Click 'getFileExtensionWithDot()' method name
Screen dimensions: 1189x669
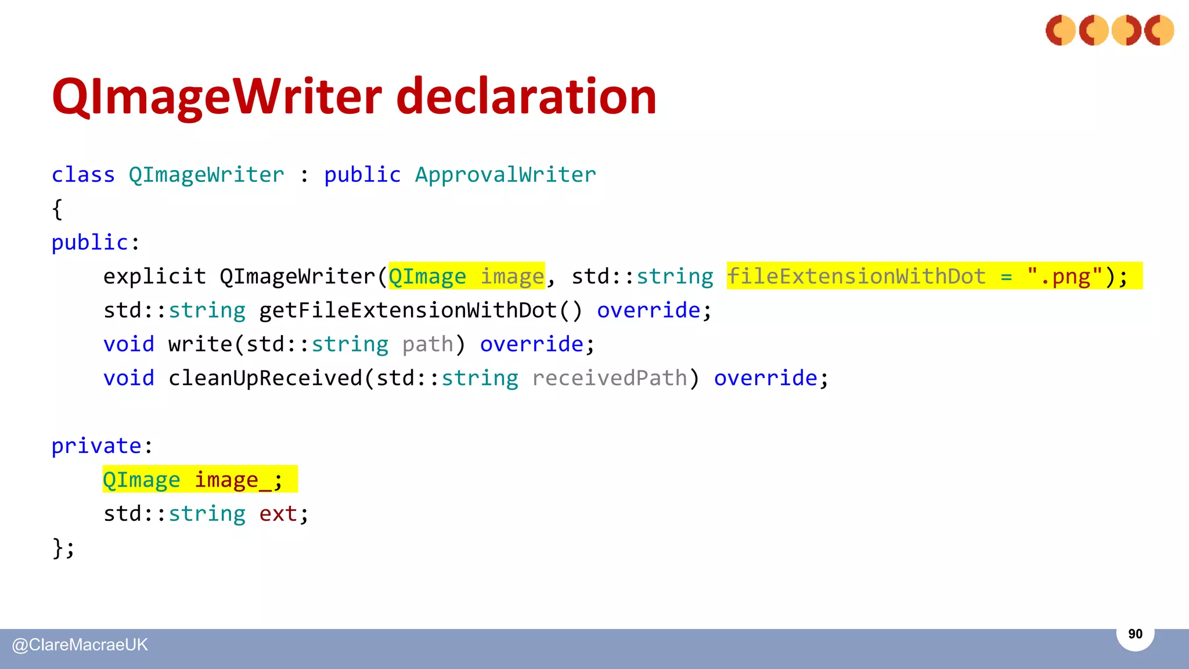pos(420,310)
